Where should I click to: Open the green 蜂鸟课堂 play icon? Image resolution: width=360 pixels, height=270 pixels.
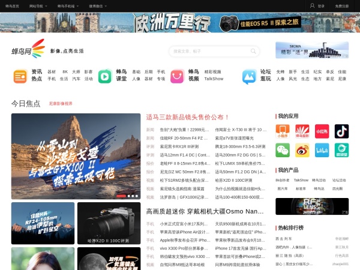click(104, 76)
